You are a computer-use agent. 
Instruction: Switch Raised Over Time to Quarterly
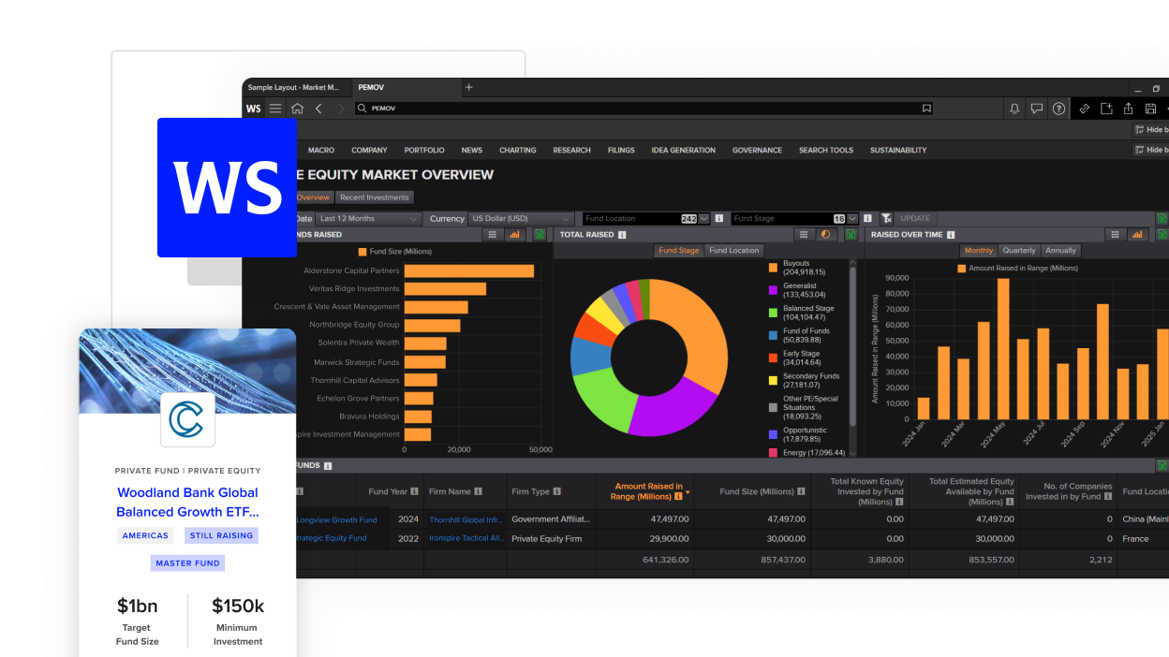(1019, 251)
